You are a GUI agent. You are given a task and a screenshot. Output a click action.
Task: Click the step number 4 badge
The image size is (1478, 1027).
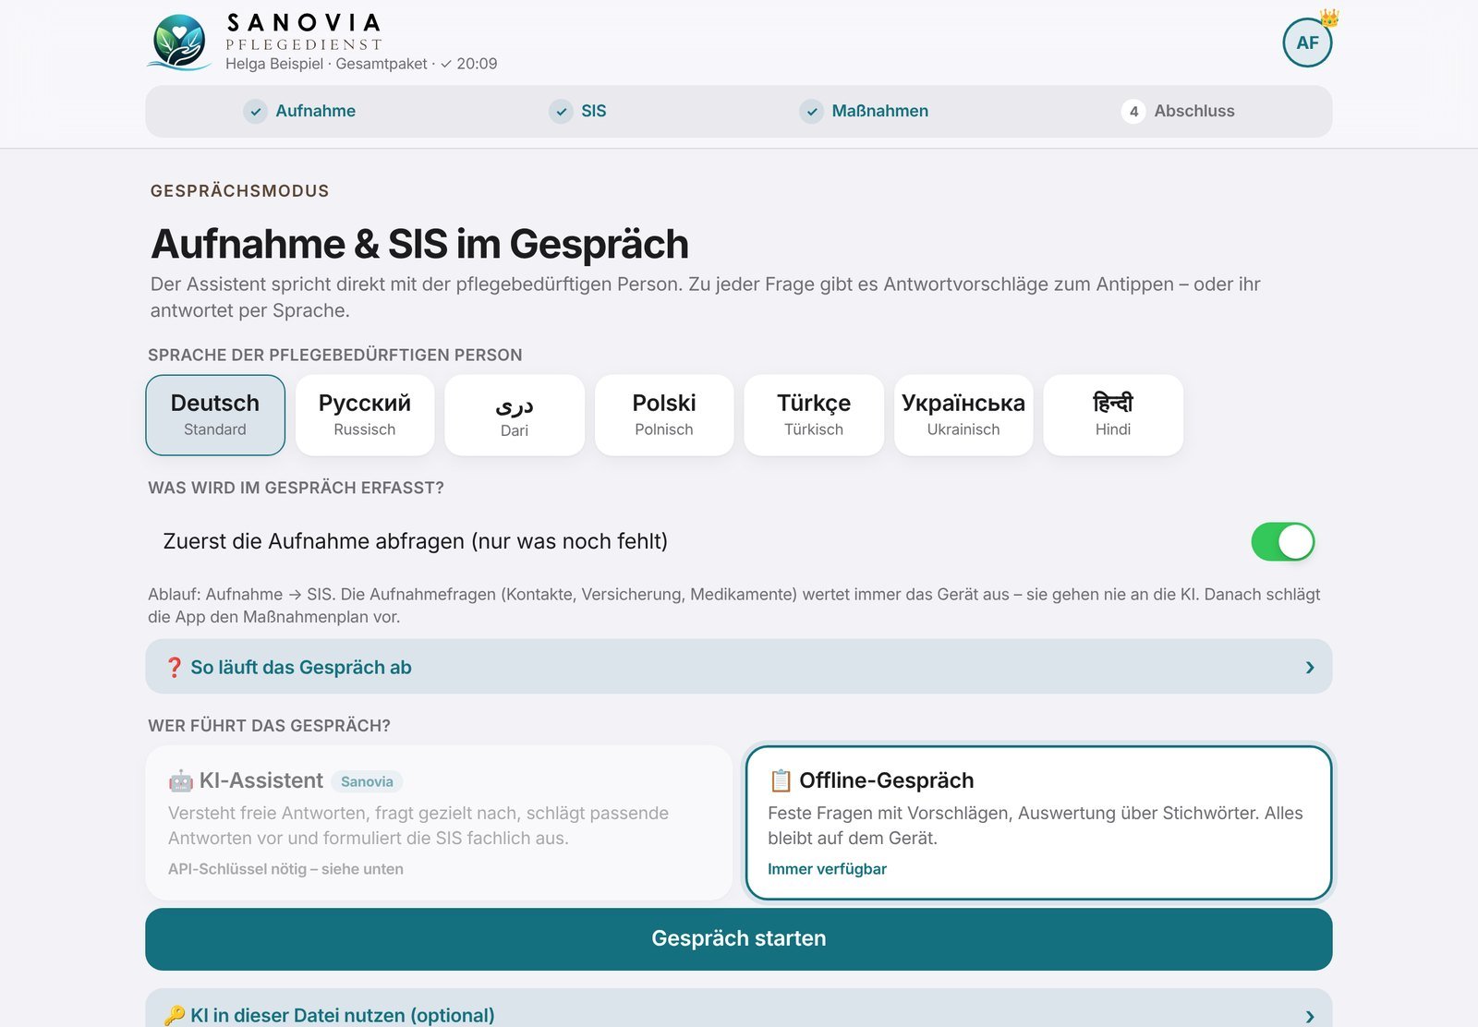pyautogui.click(x=1133, y=112)
